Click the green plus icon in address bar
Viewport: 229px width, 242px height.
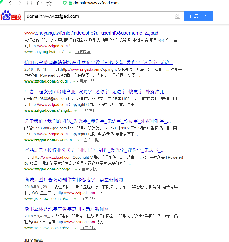pyautogui.click(x=64, y=3)
